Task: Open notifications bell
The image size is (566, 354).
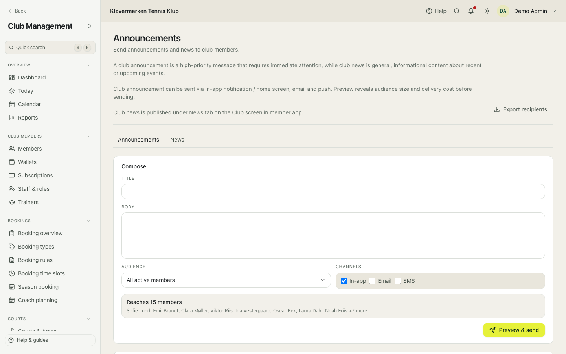Action: [x=471, y=11]
